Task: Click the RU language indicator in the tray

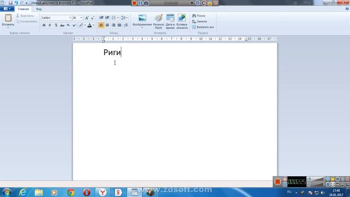Action: pos(289,192)
